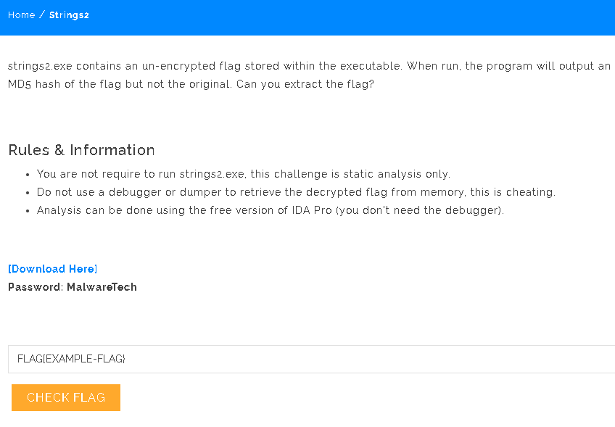The width and height of the screenshot is (615, 427).
Task: Click the free version of IDA Pro bullet
Action: 270,210
